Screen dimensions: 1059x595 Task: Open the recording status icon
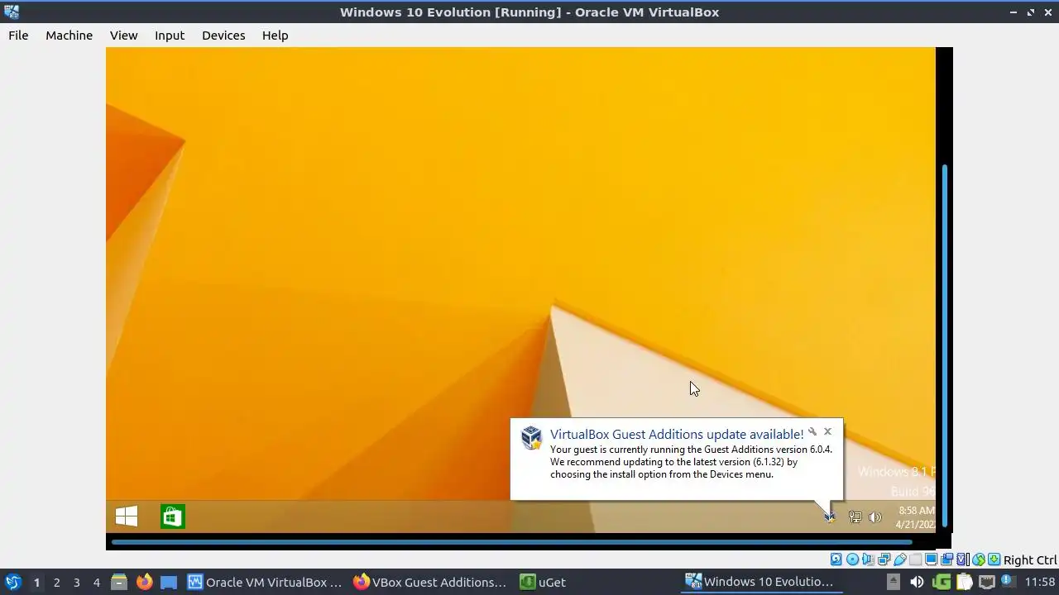pos(946,559)
